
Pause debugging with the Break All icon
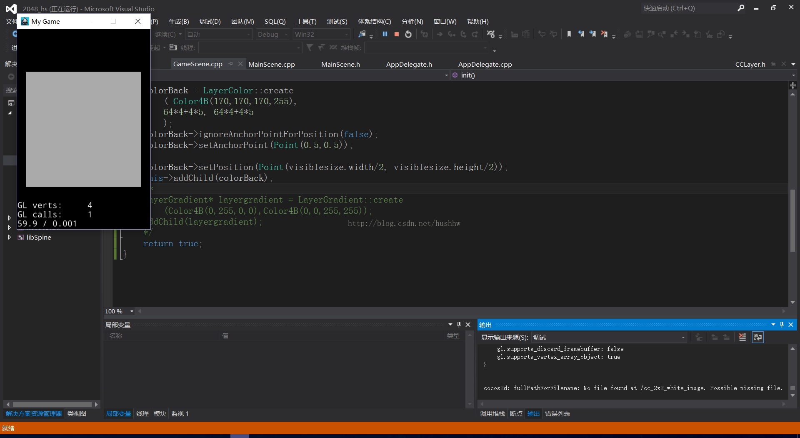pyautogui.click(x=385, y=34)
